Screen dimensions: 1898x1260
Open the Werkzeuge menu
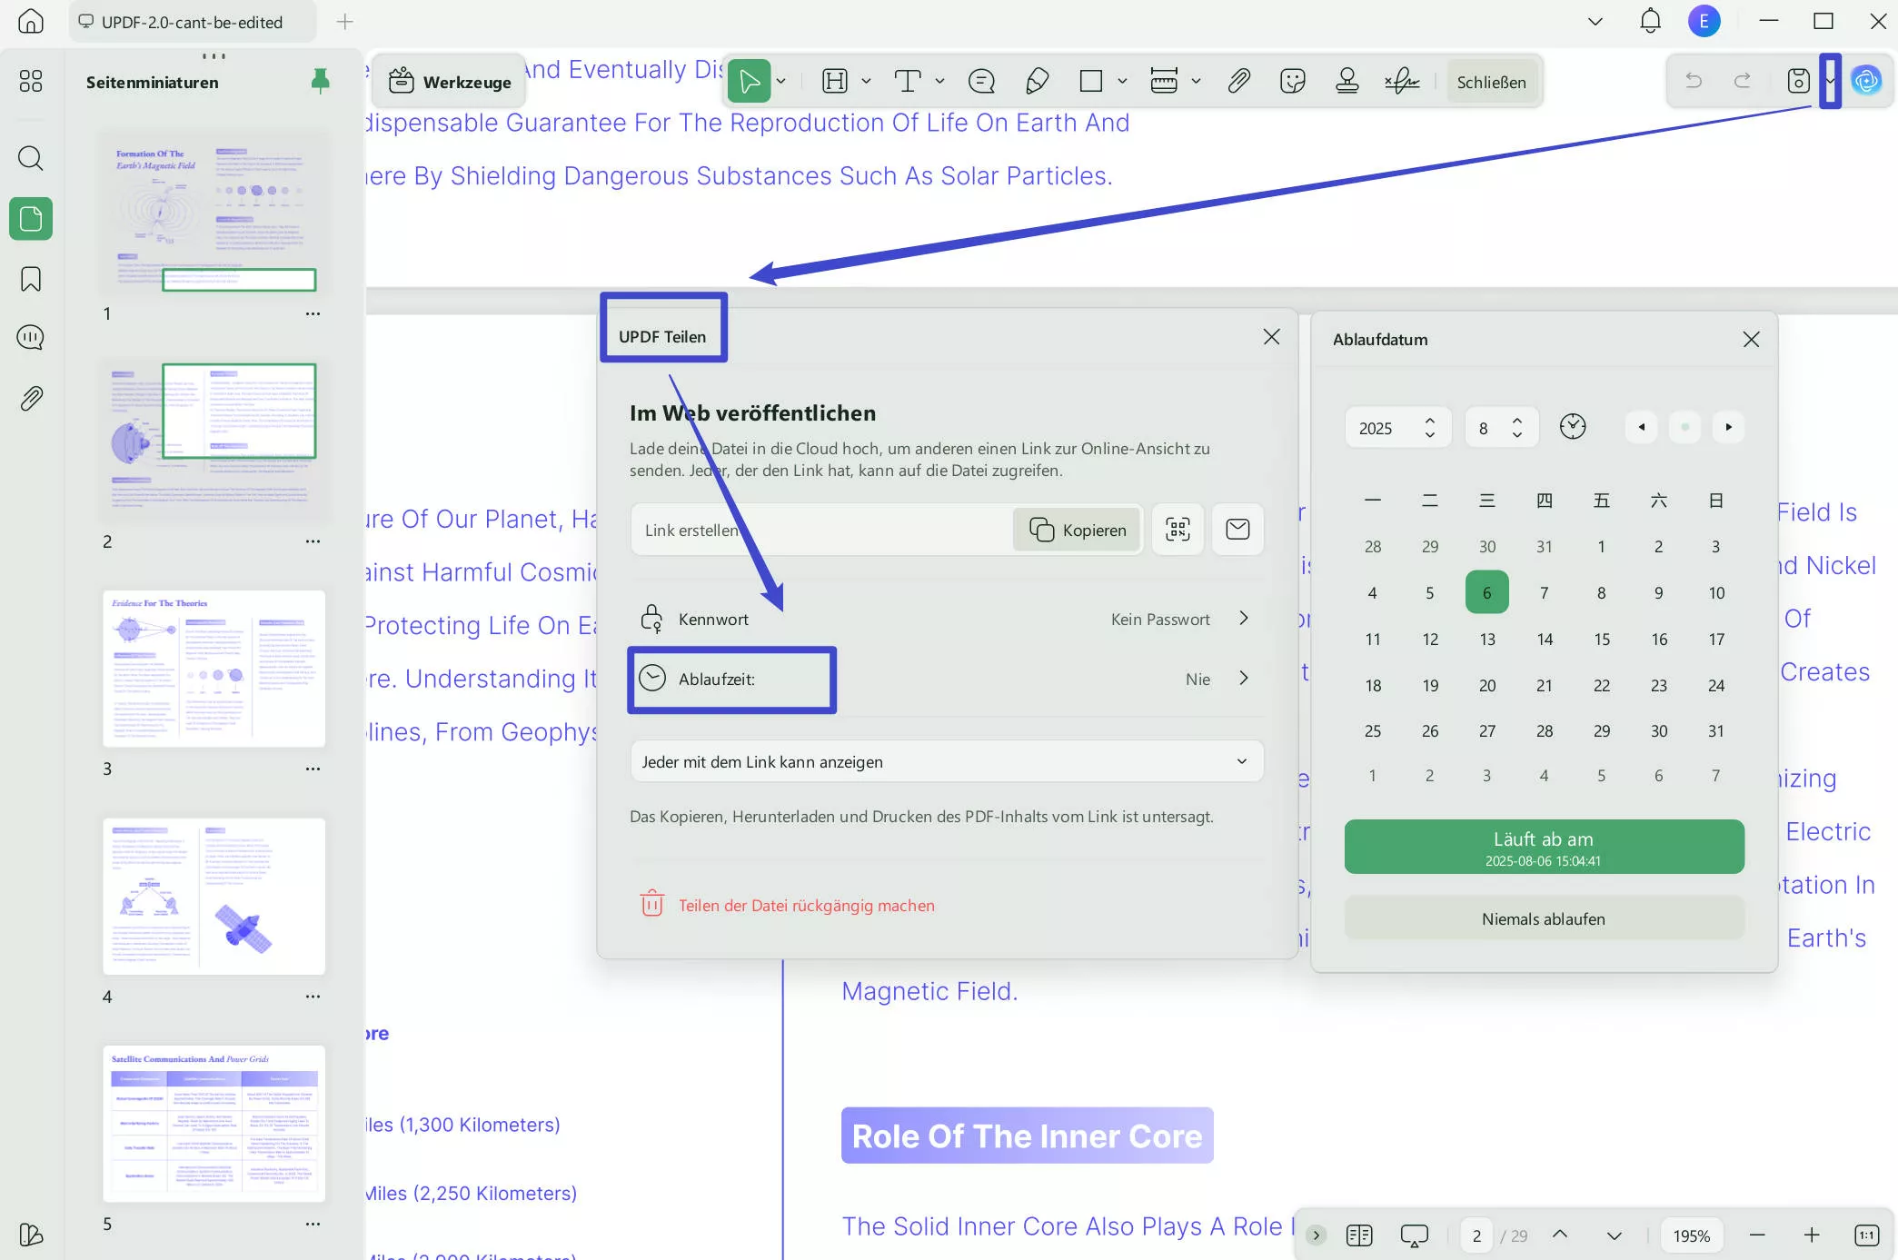coord(450,82)
